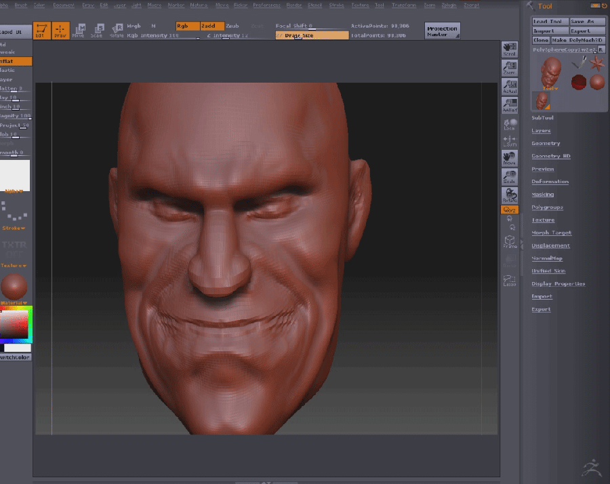Select the Move transform button in top toolbar
This screenshot has height=484, width=610.
(79, 31)
